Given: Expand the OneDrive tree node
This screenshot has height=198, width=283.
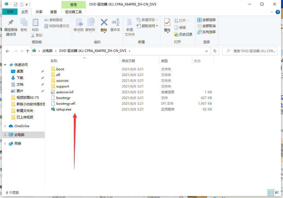Looking at the screenshot, I should (x=5, y=126).
